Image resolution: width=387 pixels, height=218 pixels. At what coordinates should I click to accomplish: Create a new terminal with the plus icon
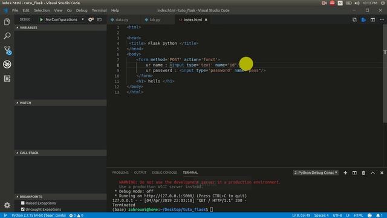pos(345,173)
